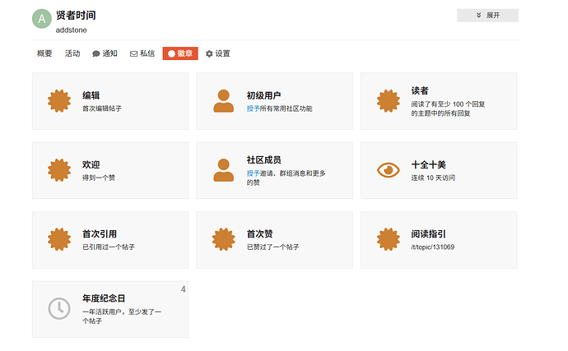This screenshot has height=351, width=568.
Task: Open the 首次赞 badge title
Action: point(260,233)
